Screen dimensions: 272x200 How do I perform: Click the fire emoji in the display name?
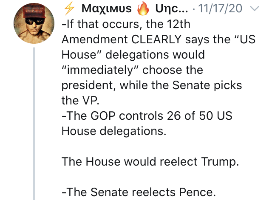(143, 8)
